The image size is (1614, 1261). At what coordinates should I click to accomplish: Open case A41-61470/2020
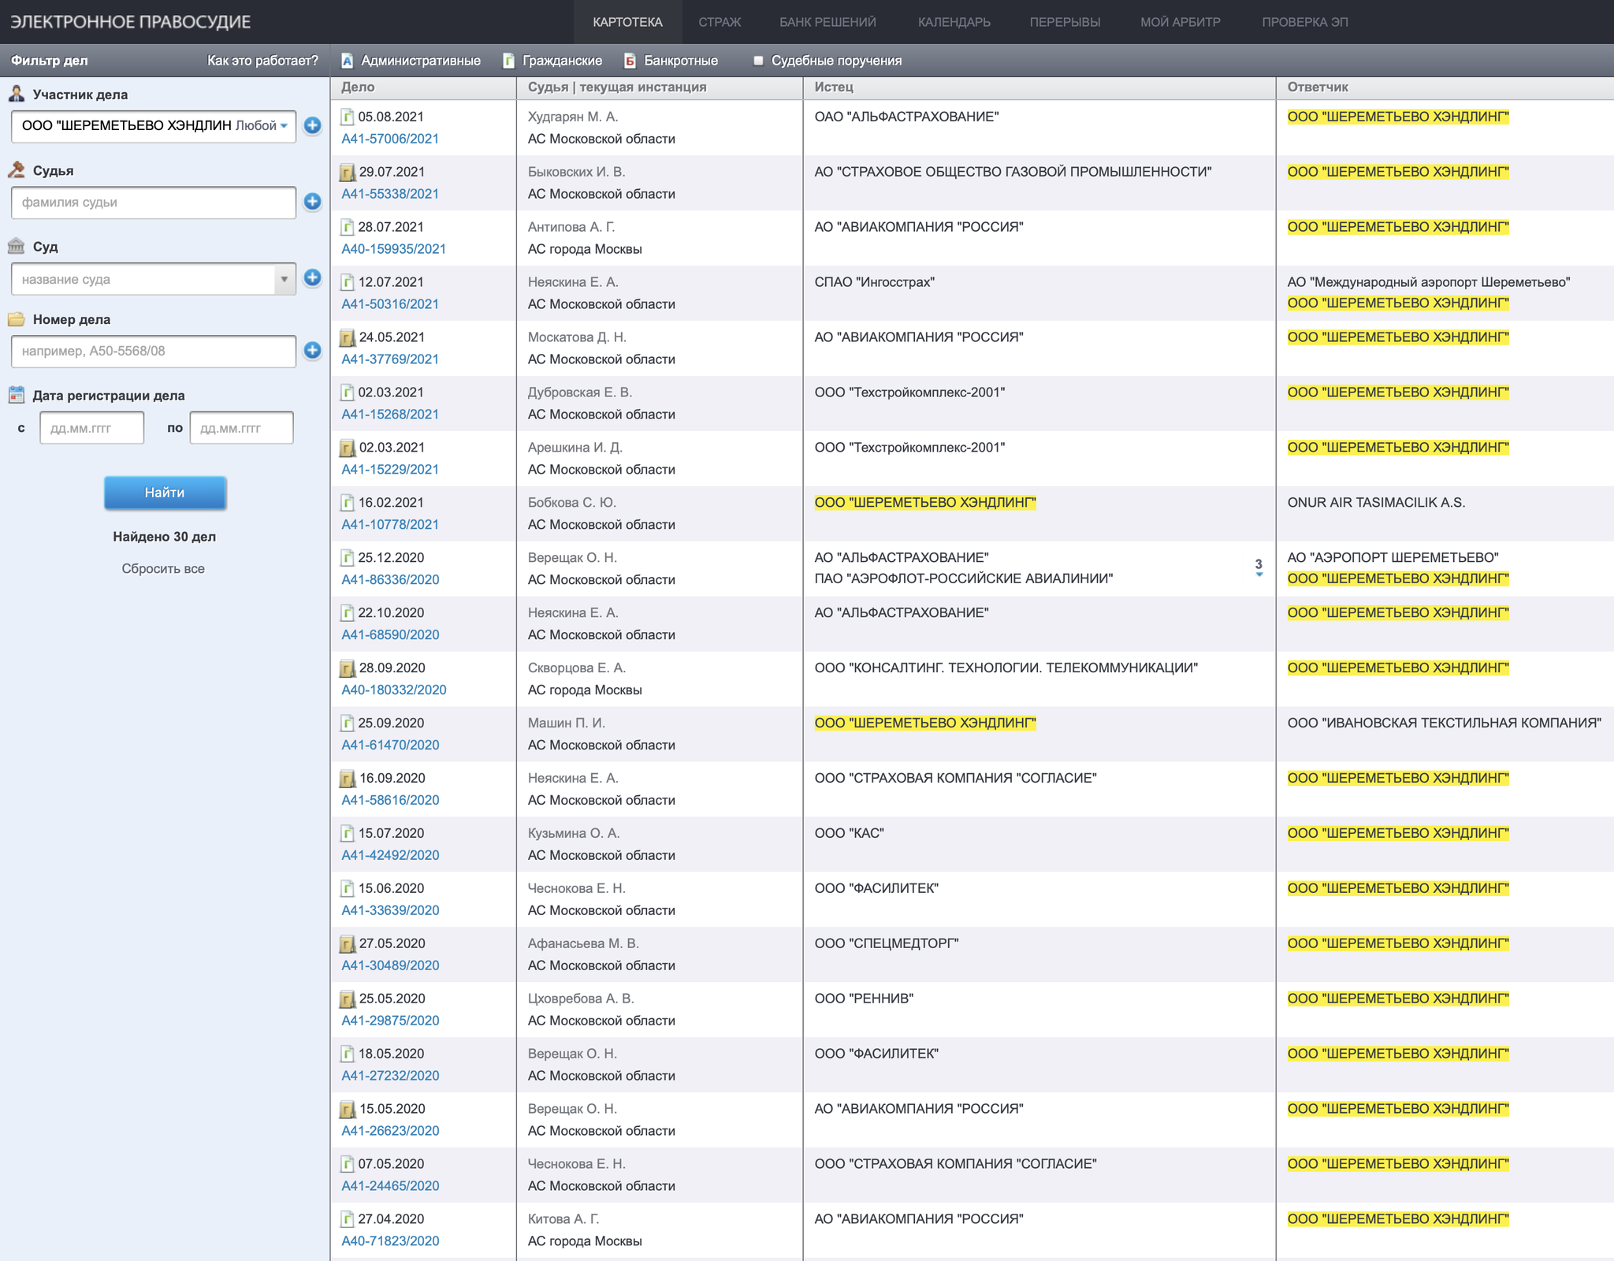(x=390, y=745)
